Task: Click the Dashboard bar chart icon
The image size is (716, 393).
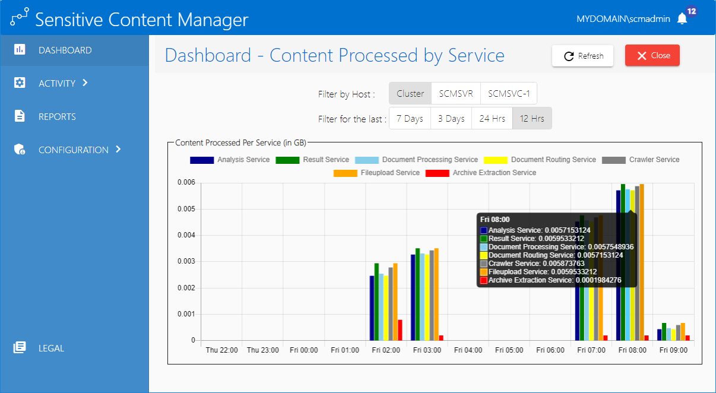Action: click(x=20, y=50)
